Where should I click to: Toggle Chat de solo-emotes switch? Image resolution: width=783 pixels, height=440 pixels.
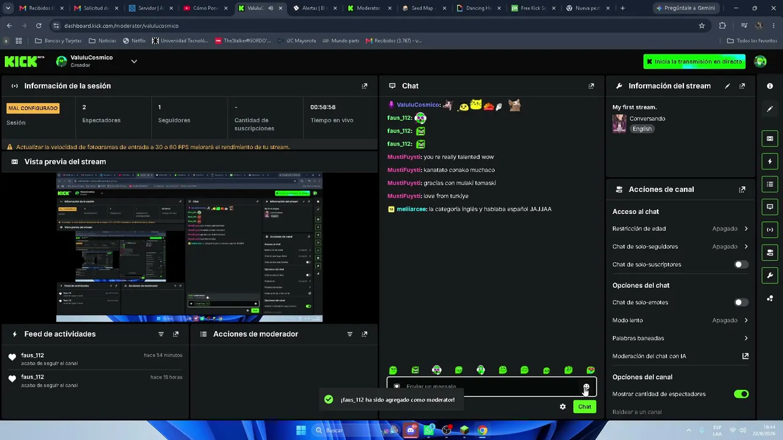coord(741,302)
